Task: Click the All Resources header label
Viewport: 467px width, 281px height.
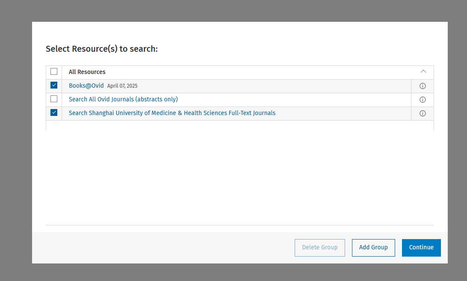Action: click(x=87, y=72)
